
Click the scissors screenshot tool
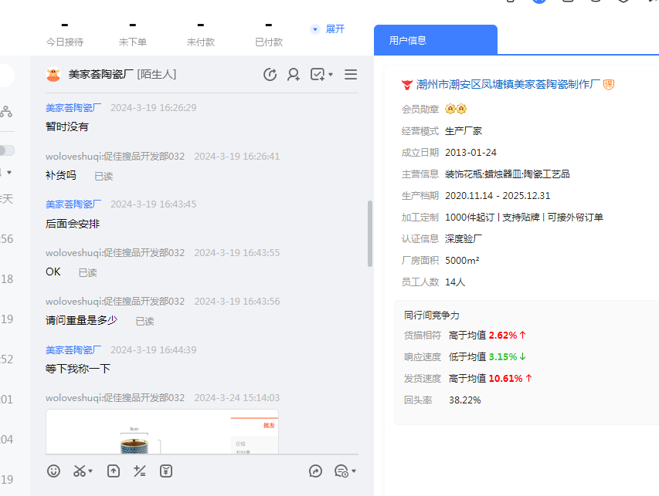(x=79, y=471)
